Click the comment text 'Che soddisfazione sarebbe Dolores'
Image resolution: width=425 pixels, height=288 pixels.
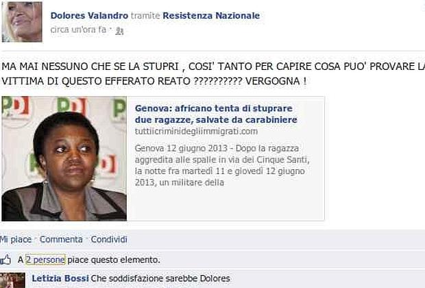[x=160, y=278]
